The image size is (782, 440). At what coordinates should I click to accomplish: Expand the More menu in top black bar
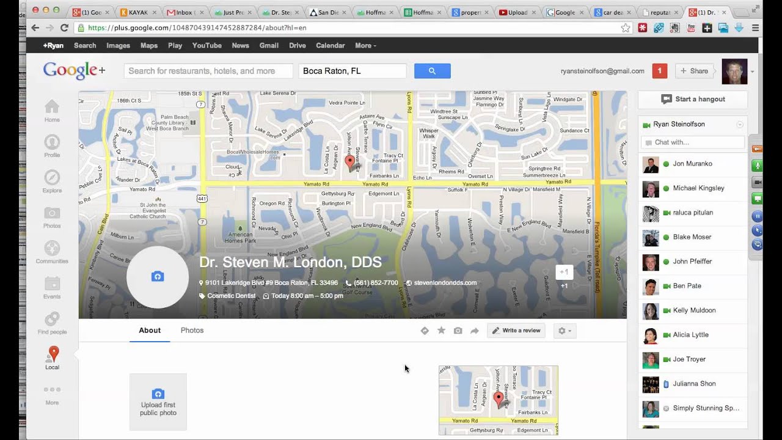(365, 45)
